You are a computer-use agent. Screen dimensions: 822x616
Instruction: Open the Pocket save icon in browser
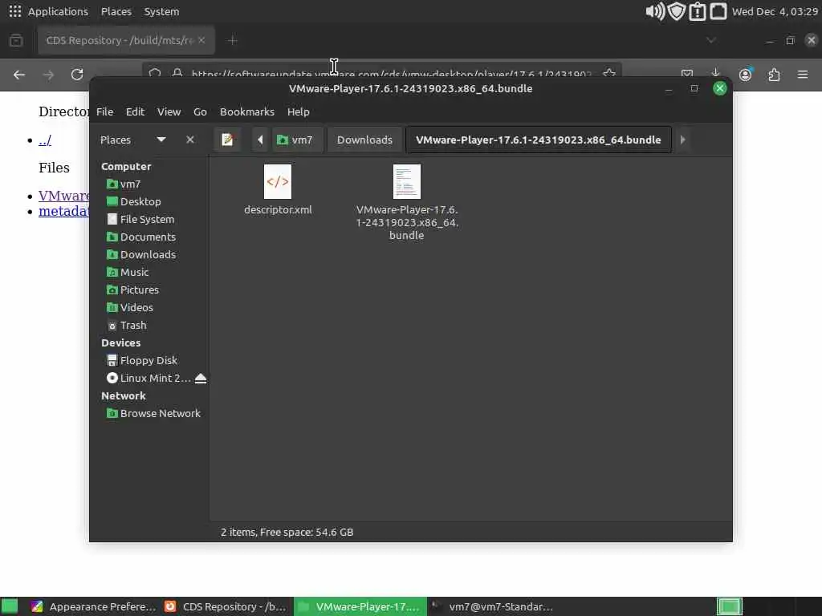click(687, 74)
